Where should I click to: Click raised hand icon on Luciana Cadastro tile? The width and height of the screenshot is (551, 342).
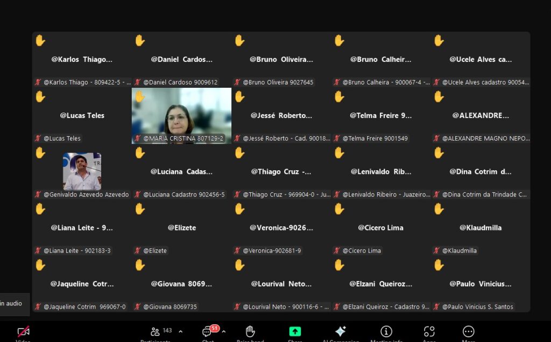pos(140,153)
